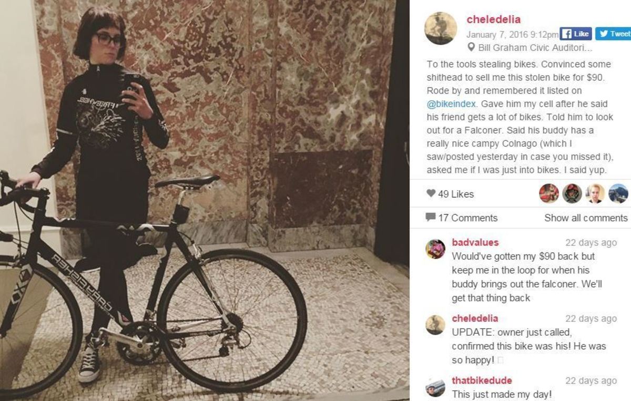The width and height of the screenshot is (631, 401).
Task: Expand with Show all comments
Action: pyautogui.click(x=586, y=218)
